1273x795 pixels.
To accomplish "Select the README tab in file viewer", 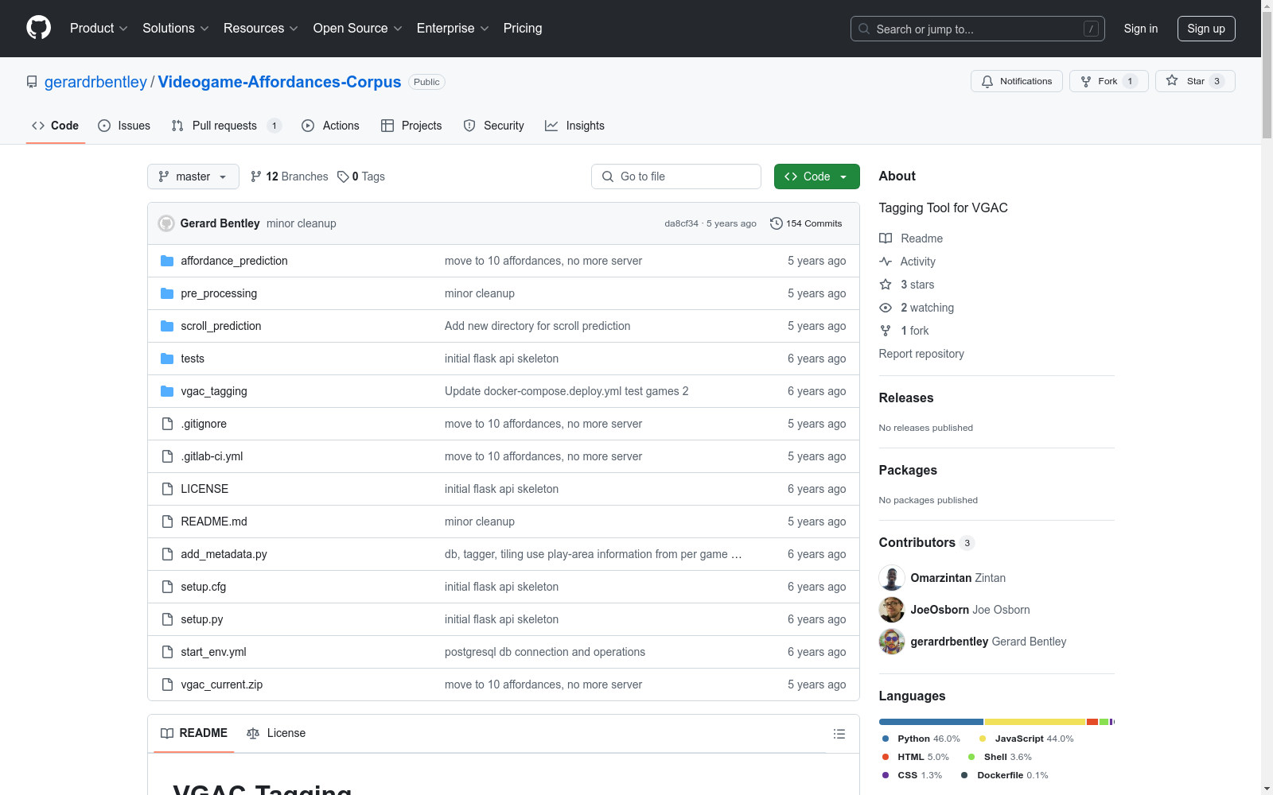I will pos(194,733).
